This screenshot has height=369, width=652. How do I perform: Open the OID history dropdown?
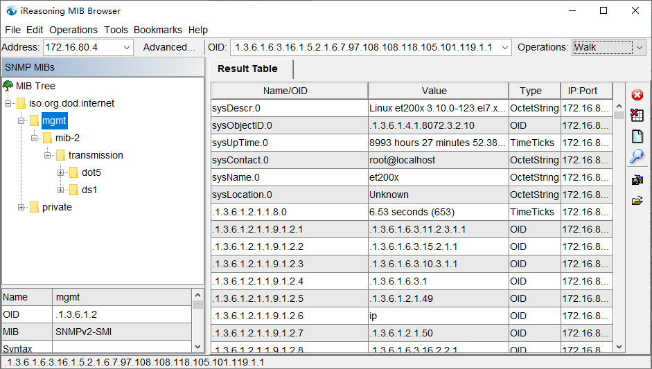point(505,47)
